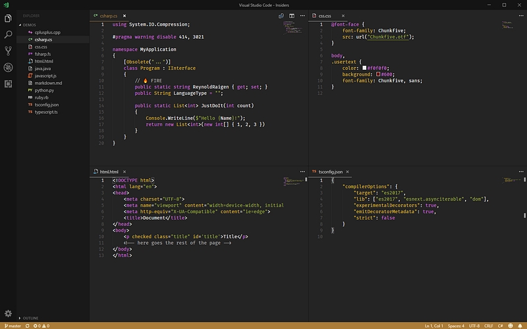The width and height of the screenshot is (527, 329).
Task: Click the Manage gear icon
Action: coord(8,313)
